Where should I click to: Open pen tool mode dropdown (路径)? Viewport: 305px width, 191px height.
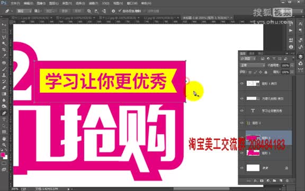pyautogui.click(x=24, y=11)
